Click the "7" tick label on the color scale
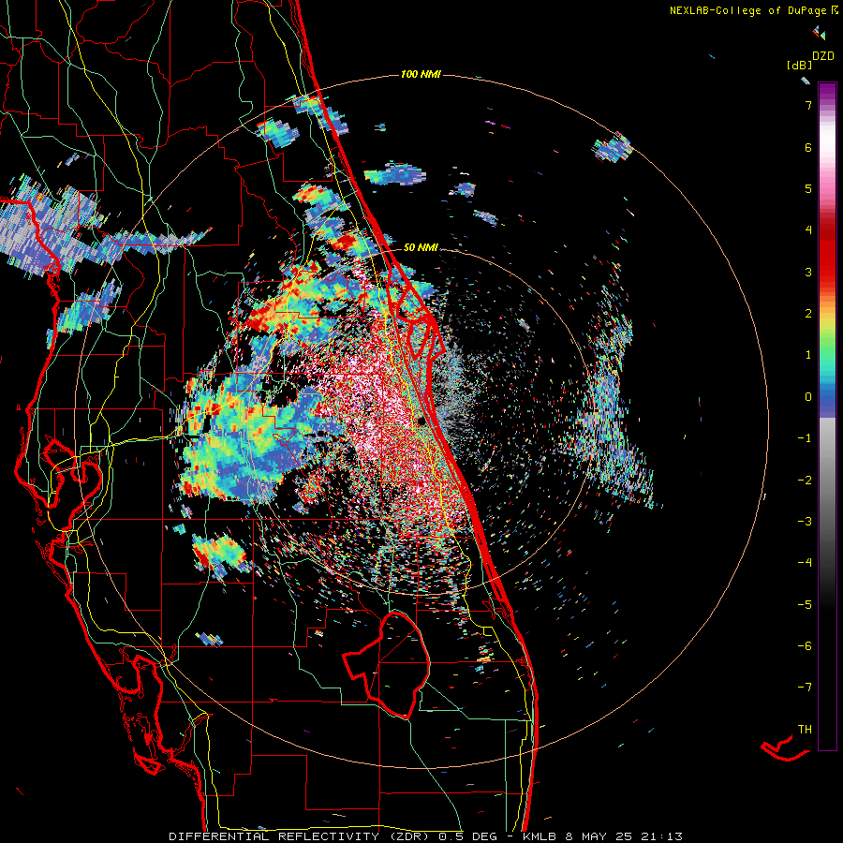The image size is (843, 843). tap(808, 105)
